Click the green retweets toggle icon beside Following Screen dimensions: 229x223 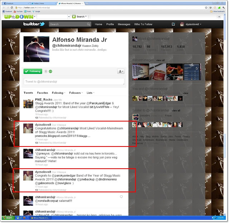pos(50,71)
